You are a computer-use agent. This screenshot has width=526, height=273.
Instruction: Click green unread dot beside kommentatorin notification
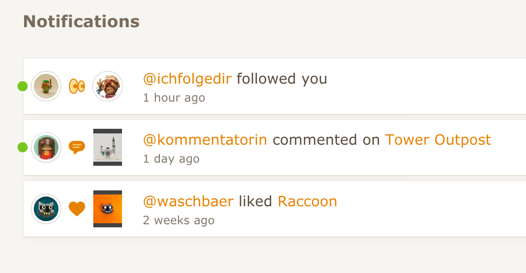point(23,147)
